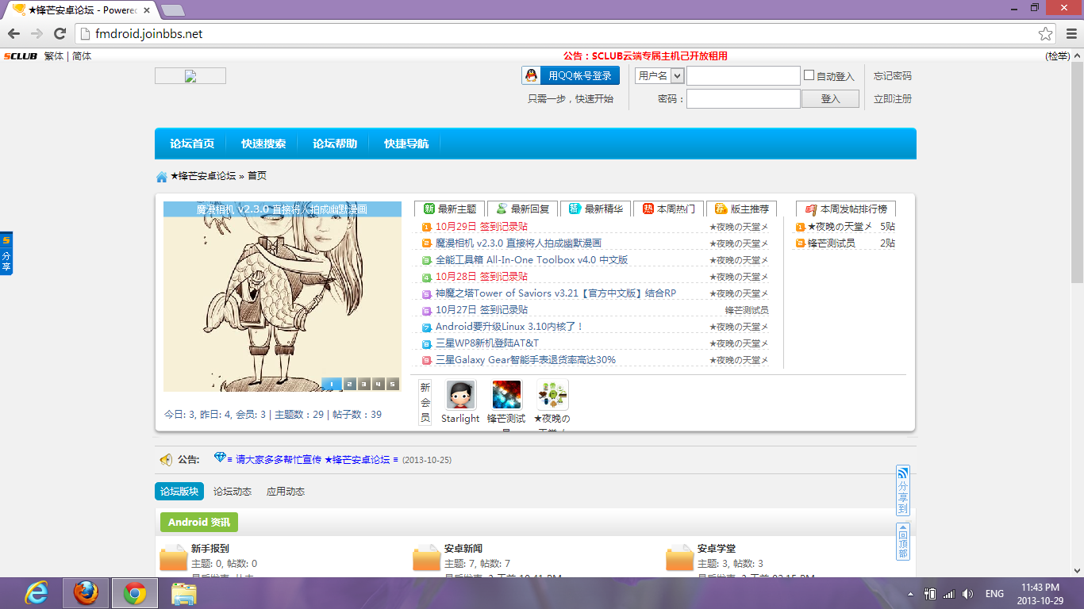This screenshot has height=609, width=1084.
Task: Switch to the 最新精华 tab
Action: click(595, 209)
